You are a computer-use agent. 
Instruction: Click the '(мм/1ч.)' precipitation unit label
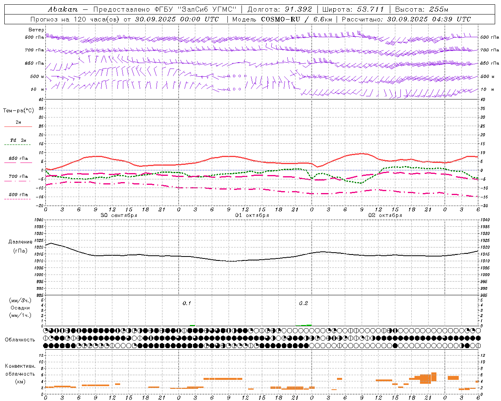coord(20,315)
